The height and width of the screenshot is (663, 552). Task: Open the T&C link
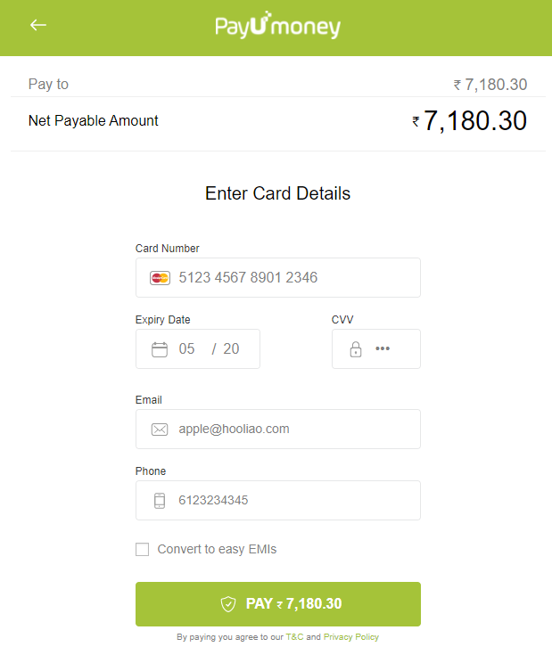pyautogui.click(x=294, y=637)
